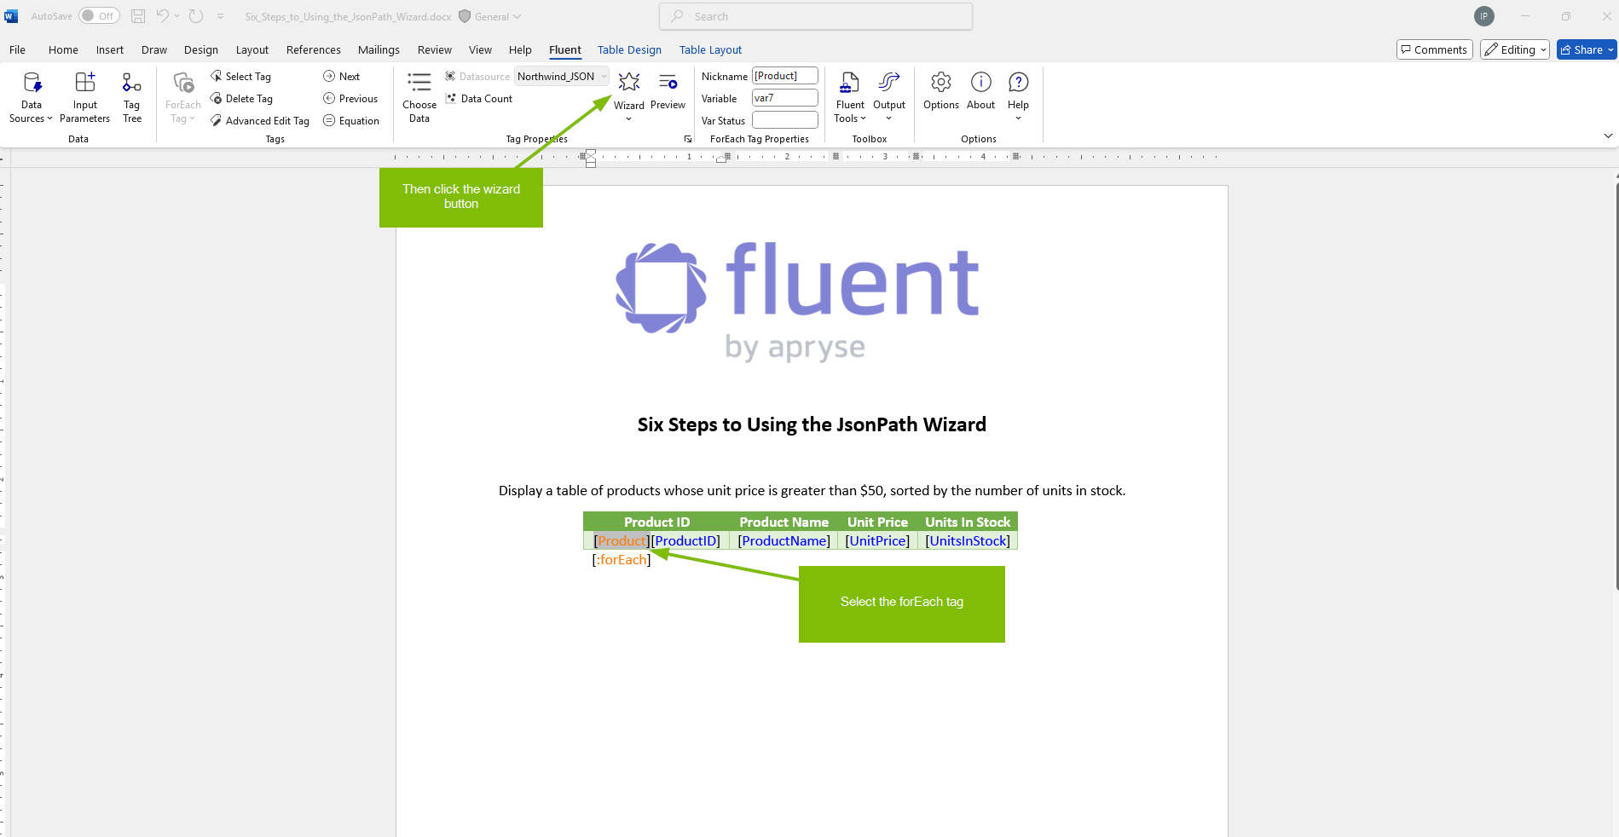Collapse the ribbon with chevron
1619x837 pixels.
(1608, 136)
